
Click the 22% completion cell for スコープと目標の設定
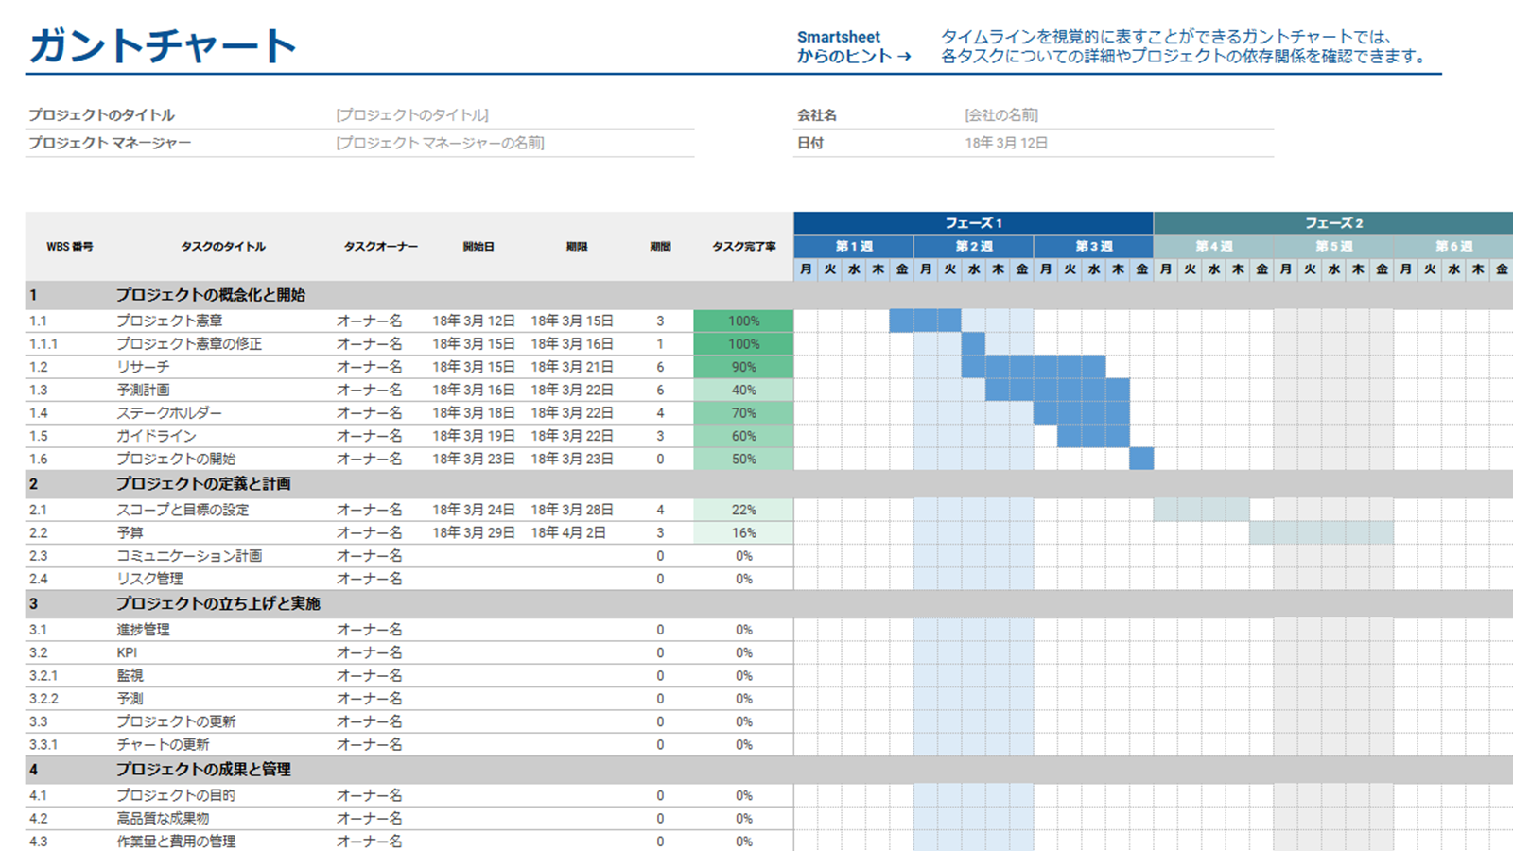pyautogui.click(x=743, y=510)
